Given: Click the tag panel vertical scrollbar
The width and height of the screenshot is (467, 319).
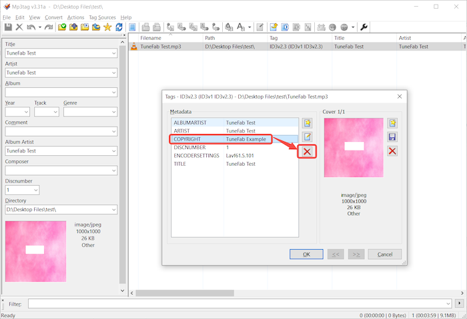Looking at the screenshot, I should (x=122, y=165).
